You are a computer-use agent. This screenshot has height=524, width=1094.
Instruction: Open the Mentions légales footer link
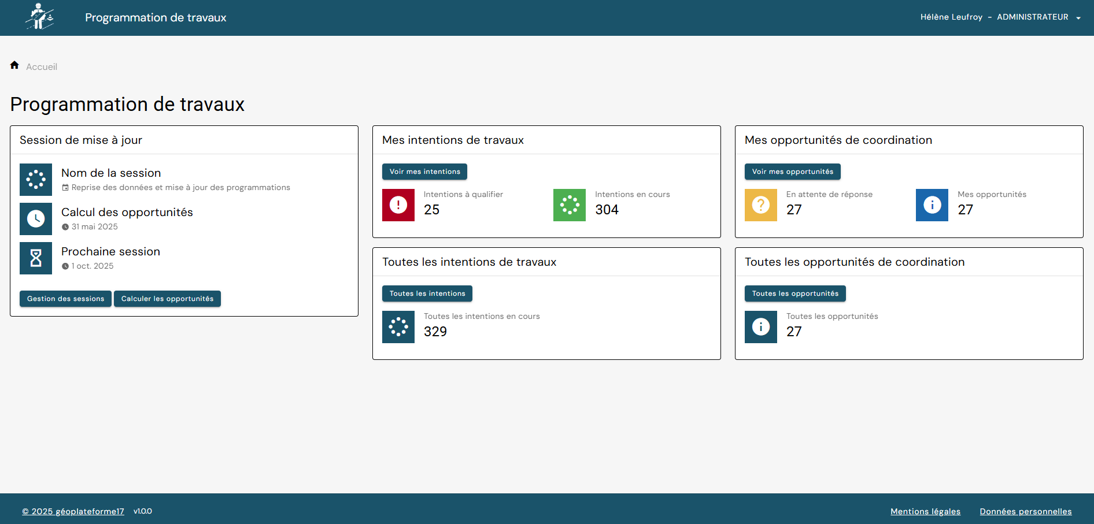(925, 511)
